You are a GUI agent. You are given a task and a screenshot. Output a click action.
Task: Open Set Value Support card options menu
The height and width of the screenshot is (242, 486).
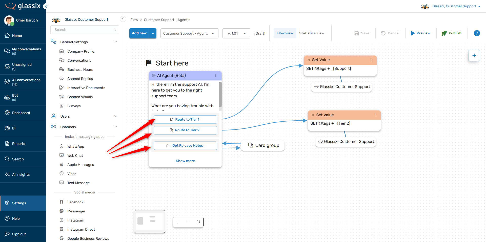tap(371, 60)
